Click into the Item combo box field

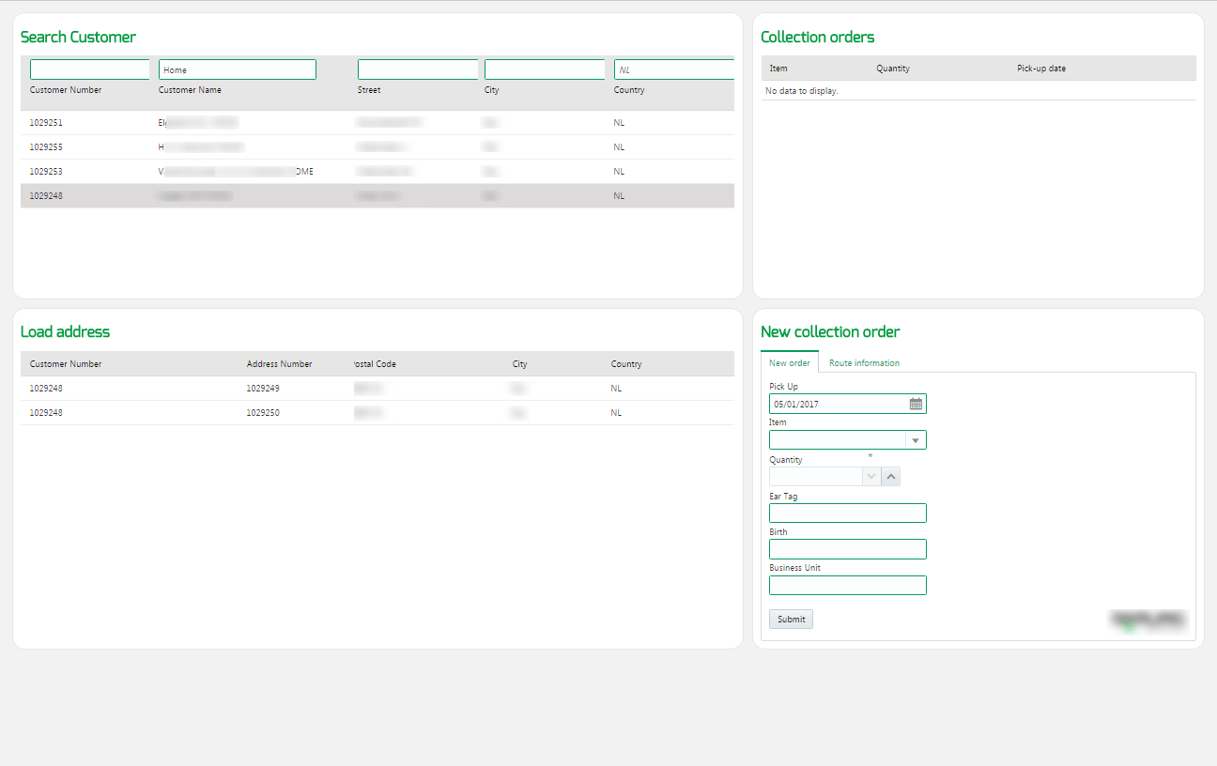coord(838,440)
